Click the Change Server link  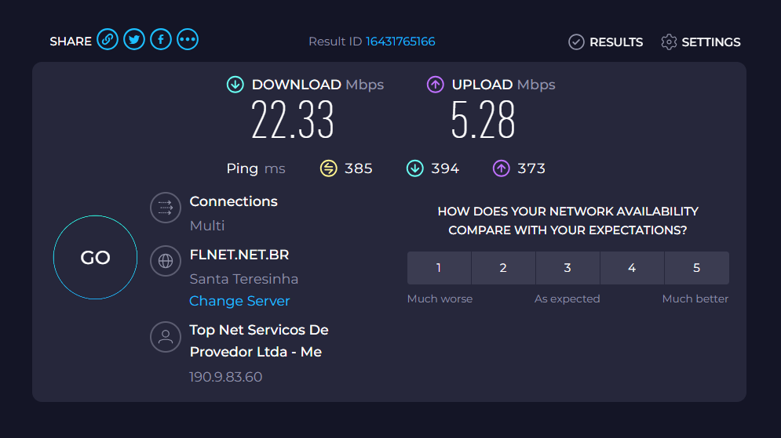[x=239, y=301]
